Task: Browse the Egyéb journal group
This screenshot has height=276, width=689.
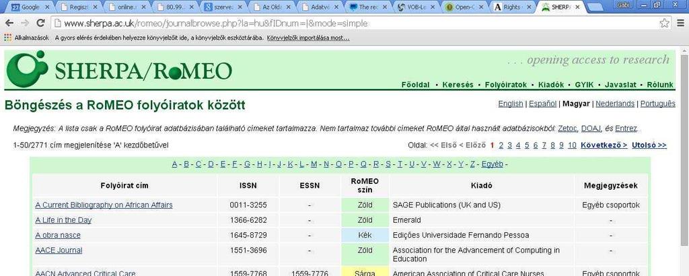Action: 492,164
